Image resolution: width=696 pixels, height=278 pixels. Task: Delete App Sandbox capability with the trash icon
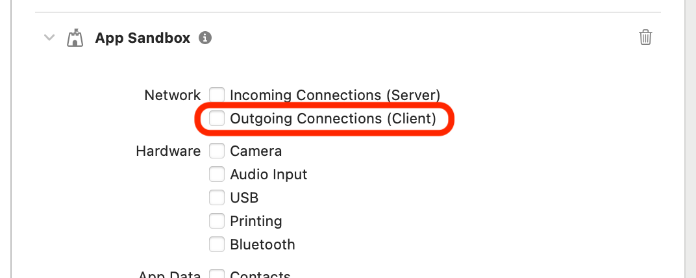(645, 37)
